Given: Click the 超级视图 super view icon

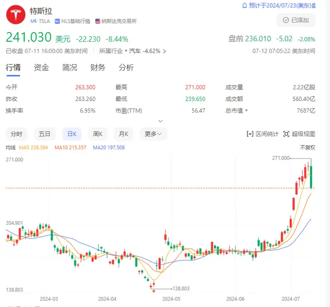Looking at the screenshot, I should click(x=286, y=134).
